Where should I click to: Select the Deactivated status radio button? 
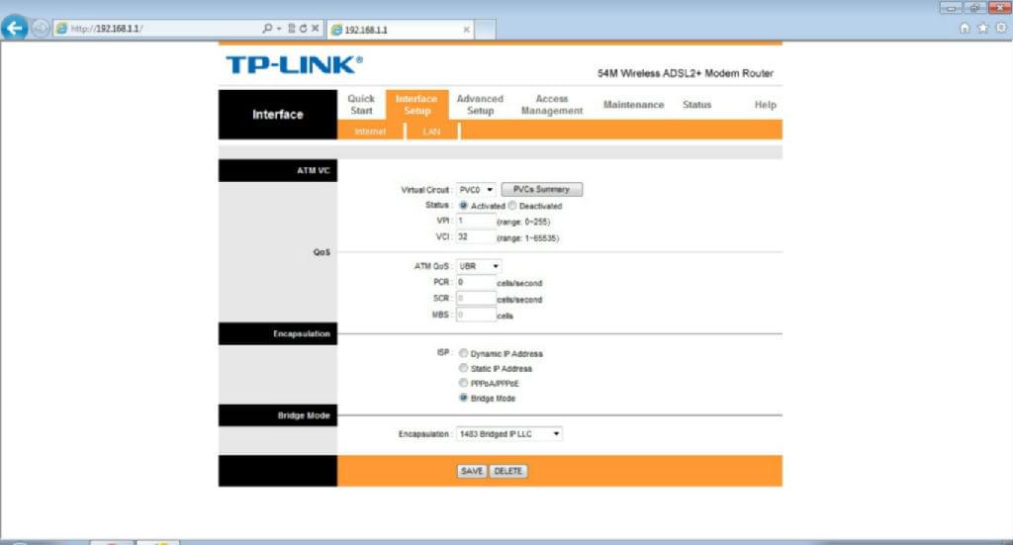point(512,206)
